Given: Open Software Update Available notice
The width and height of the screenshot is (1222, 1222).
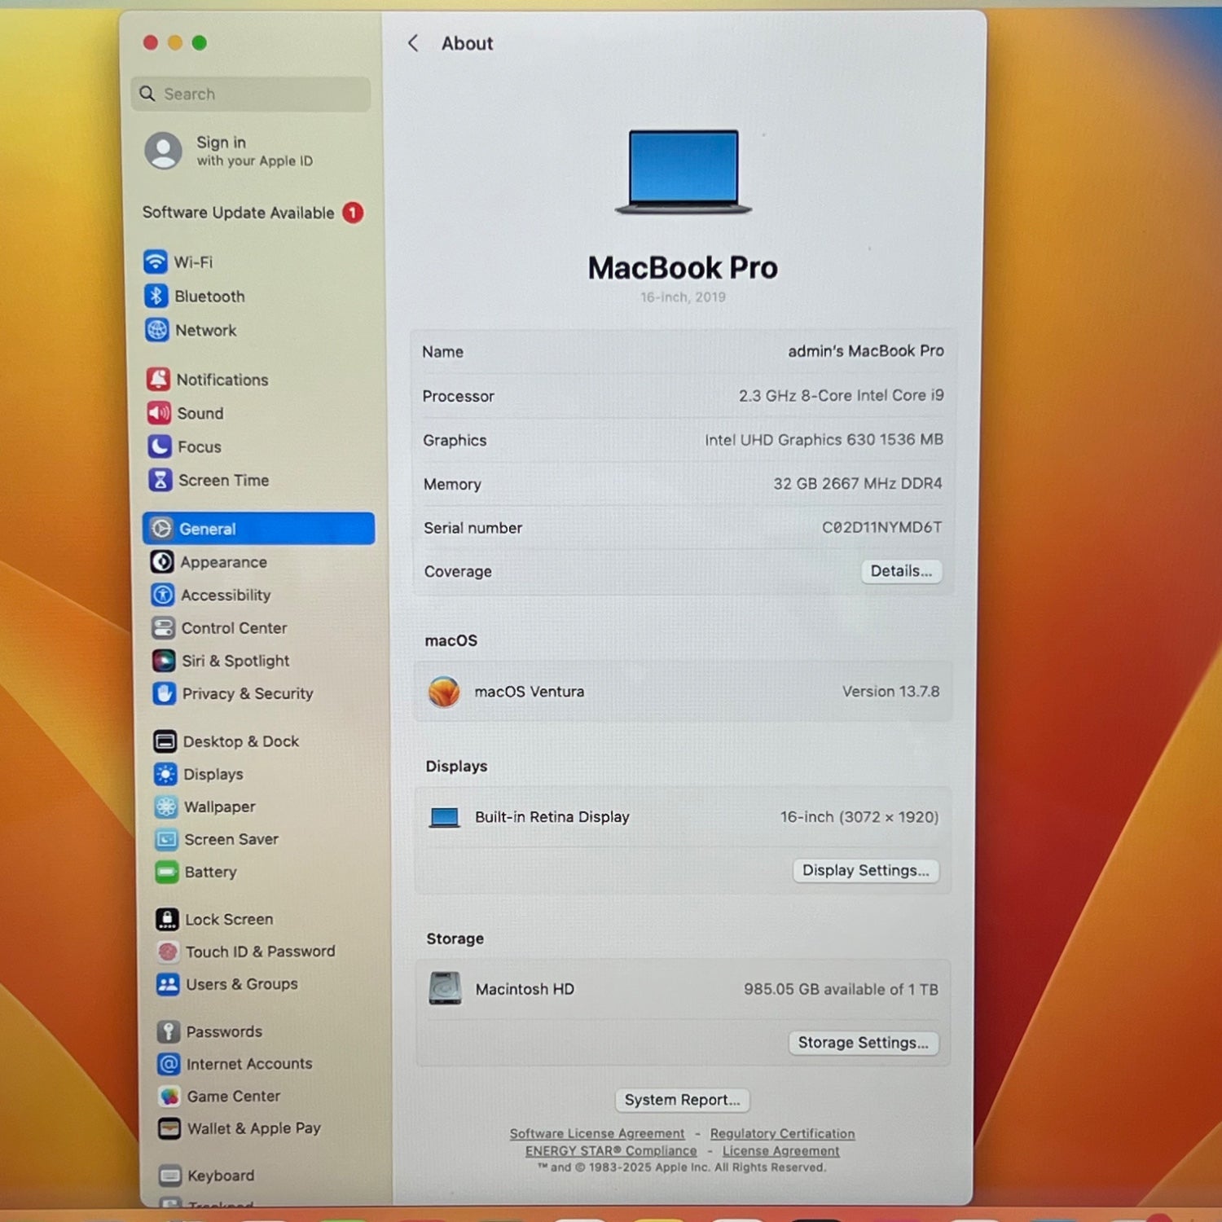Looking at the screenshot, I should click(253, 213).
